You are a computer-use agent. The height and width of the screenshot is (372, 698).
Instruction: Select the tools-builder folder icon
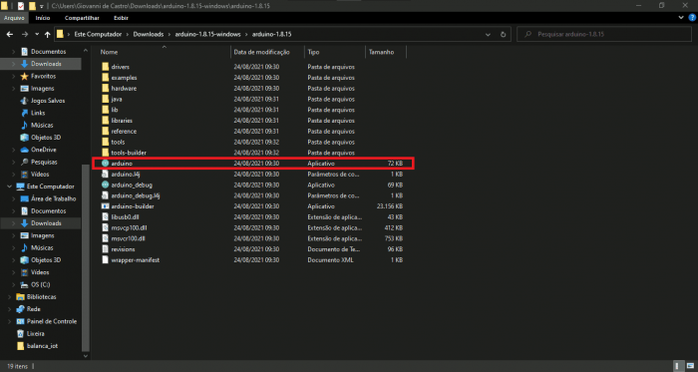pyautogui.click(x=105, y=153)
